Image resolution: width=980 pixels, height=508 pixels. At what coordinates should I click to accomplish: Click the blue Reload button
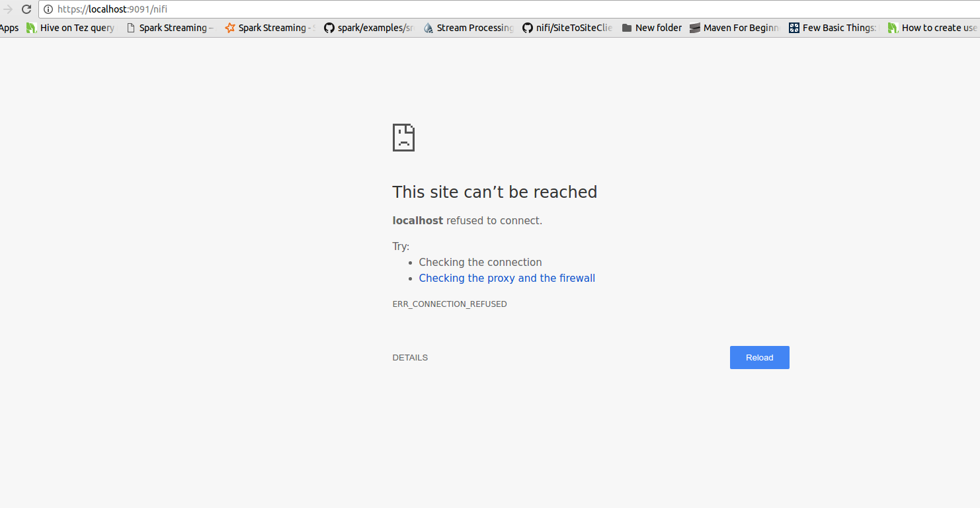pos(759,357)
